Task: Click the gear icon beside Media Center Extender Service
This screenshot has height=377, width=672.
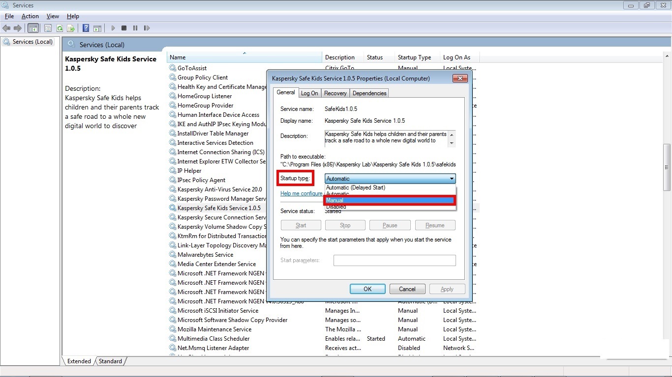Action: point(173,264)
